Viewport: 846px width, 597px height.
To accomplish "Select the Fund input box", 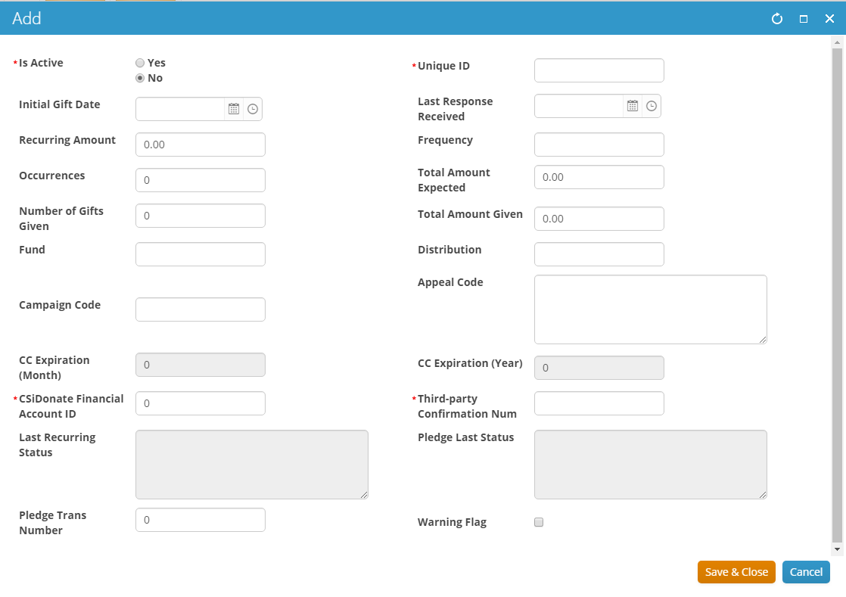I will [x=200, y=254].
